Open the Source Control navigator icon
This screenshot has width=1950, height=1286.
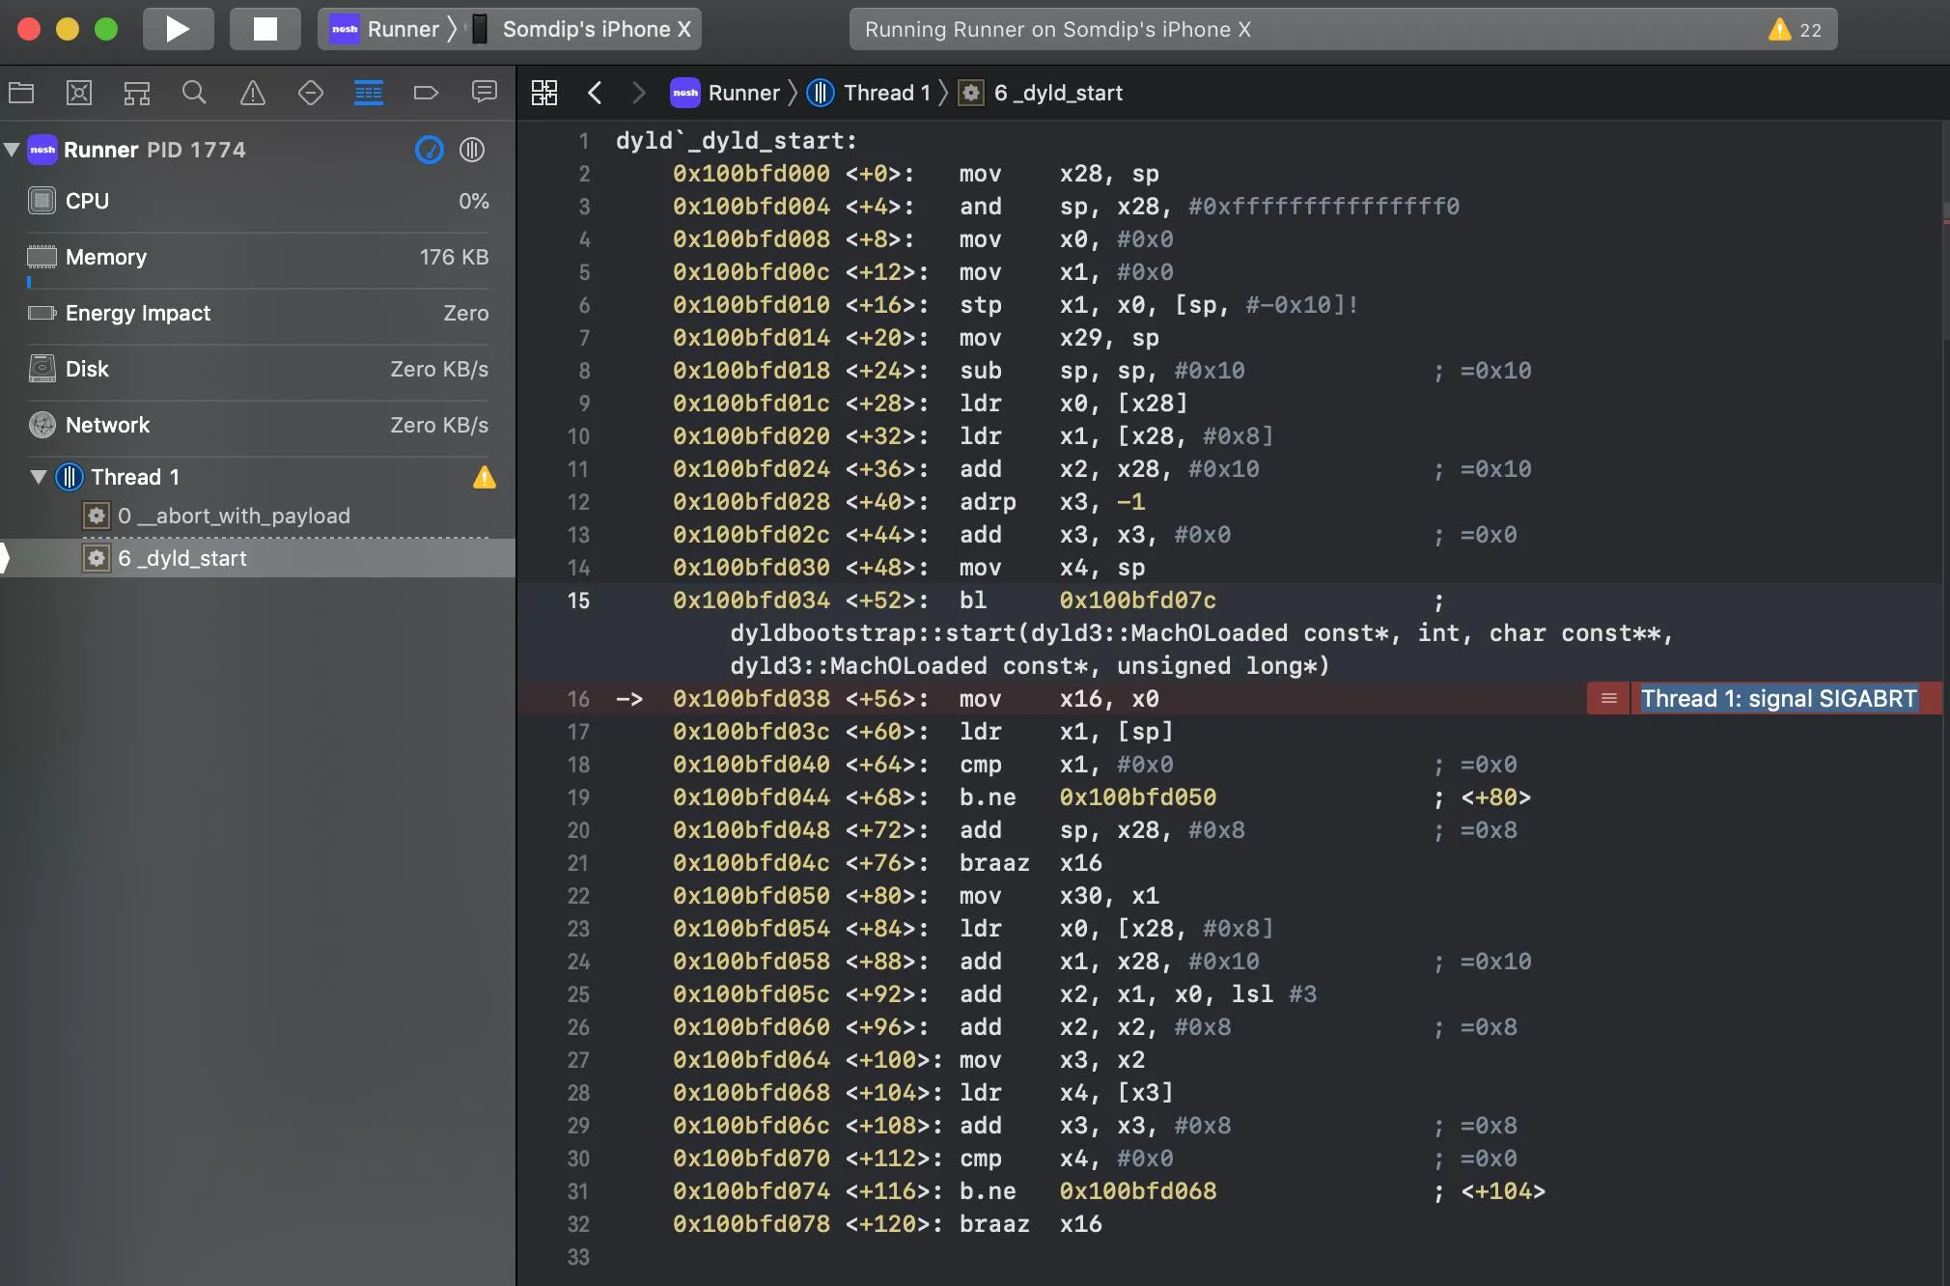pos(78,93)
